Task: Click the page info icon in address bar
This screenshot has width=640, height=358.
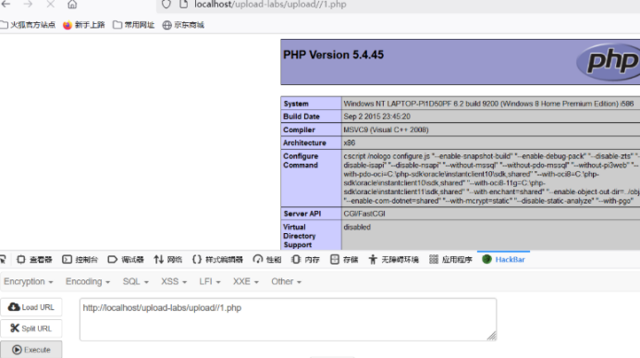Action: [184, 5]
